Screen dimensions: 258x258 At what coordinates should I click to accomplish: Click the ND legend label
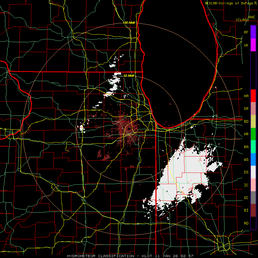[246, 223]
